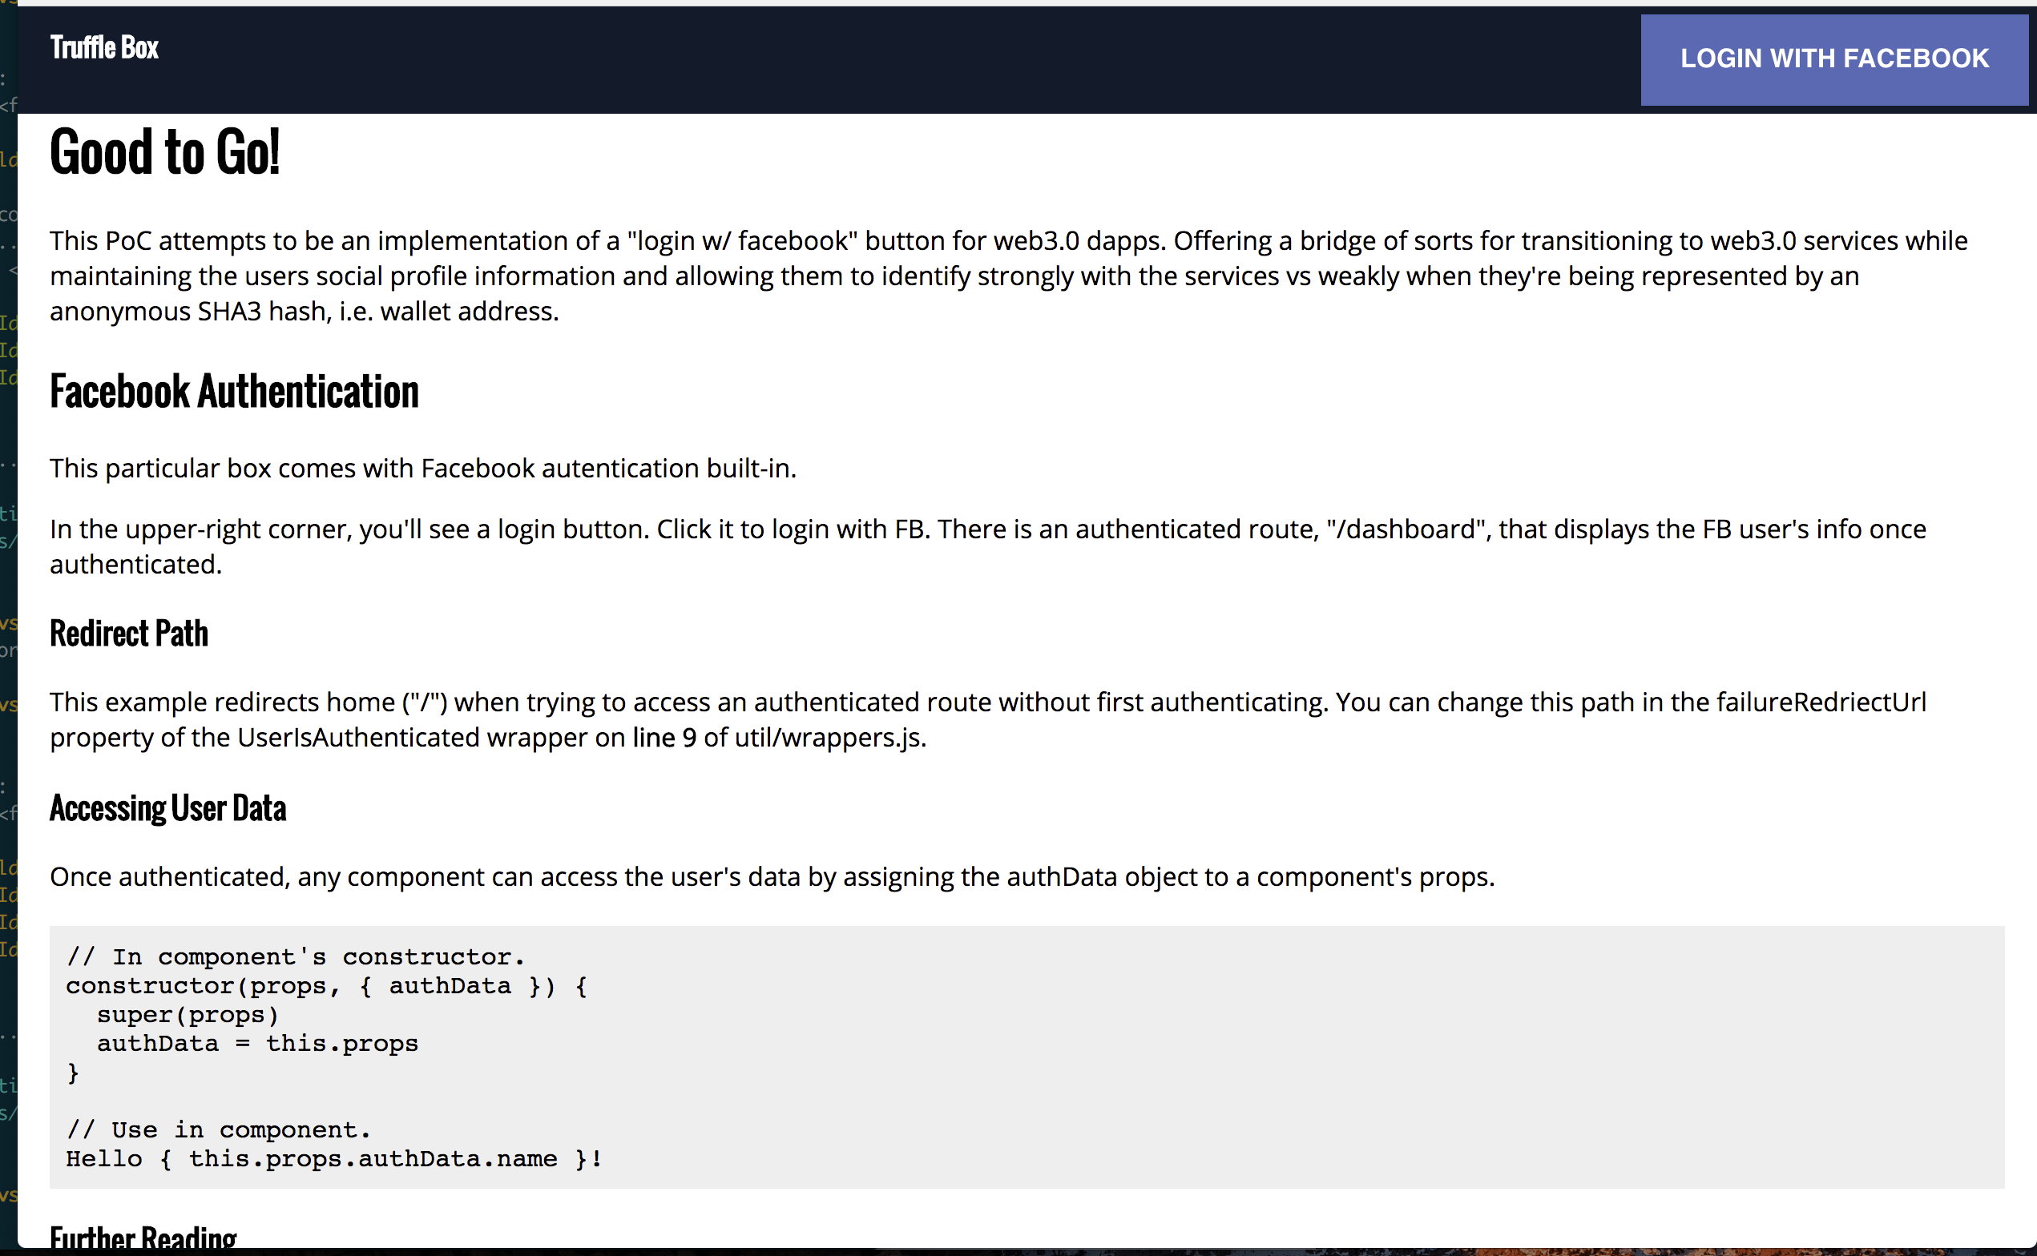This screenshot has width=2037, height=1256.
Task: Click the LOGIN WITH FACEBOOK button
Action: (1833, 59)
